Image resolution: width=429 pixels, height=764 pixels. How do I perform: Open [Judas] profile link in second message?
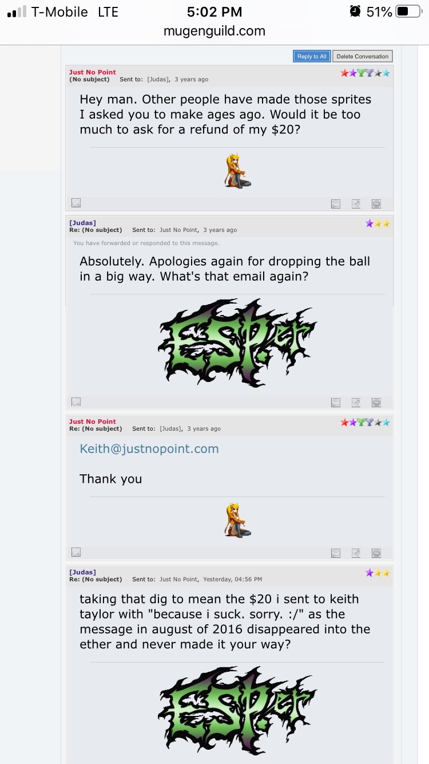pos(82,223)
